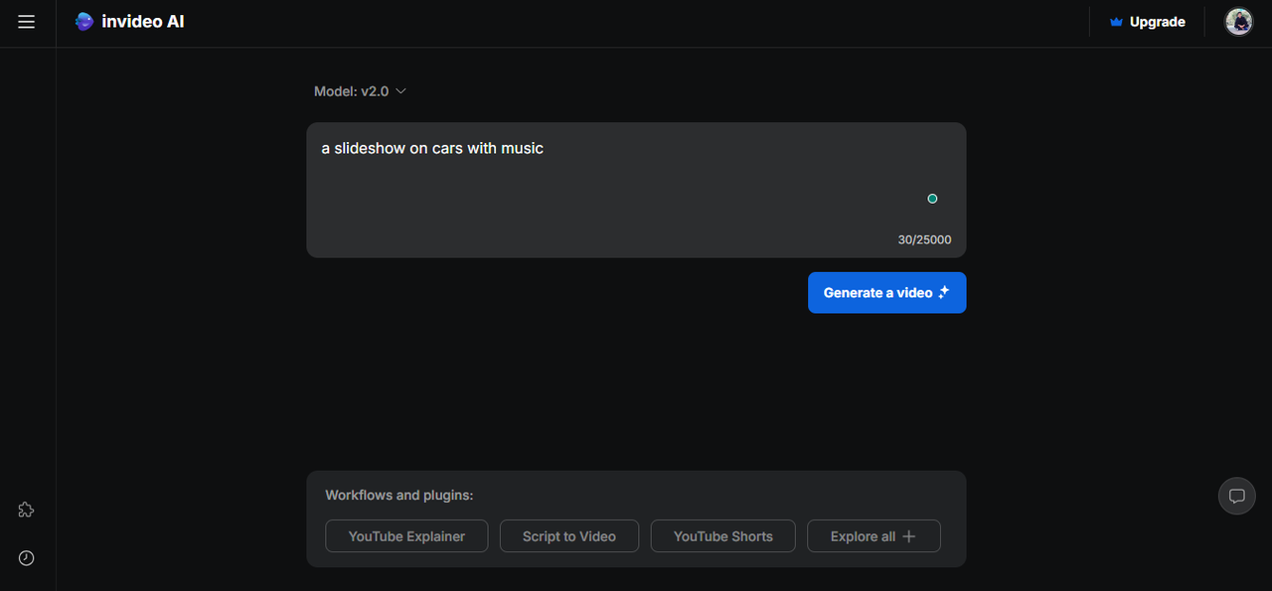Select the YouTube Explainer workflow
Viewport: 1272px width, 591px height.
(406, 536)
